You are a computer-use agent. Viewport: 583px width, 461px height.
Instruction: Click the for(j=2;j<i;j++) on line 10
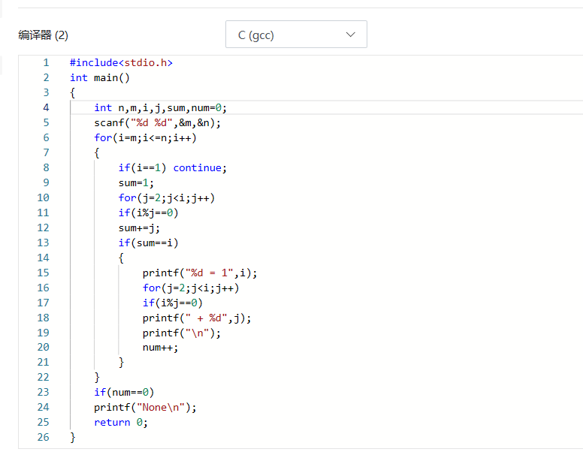click(x=167, y=197)
